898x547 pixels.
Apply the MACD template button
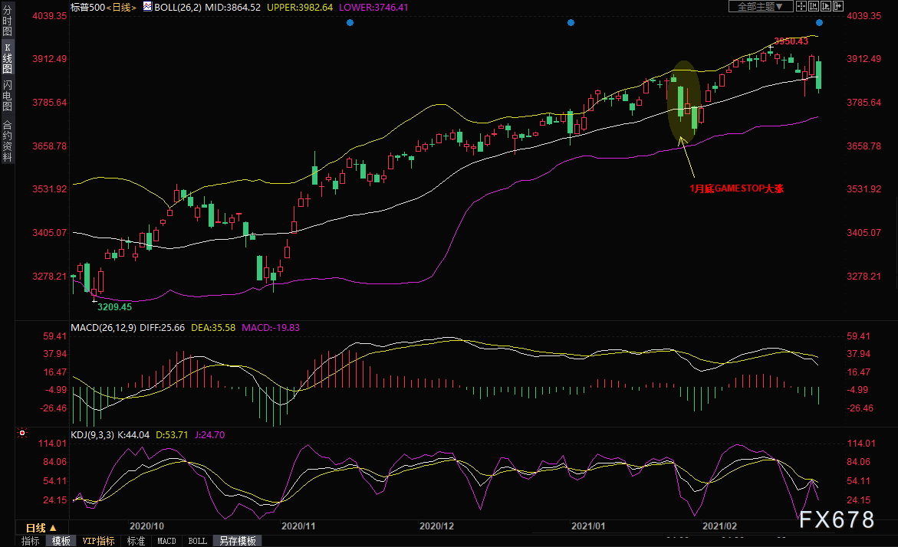click(166, 541)
